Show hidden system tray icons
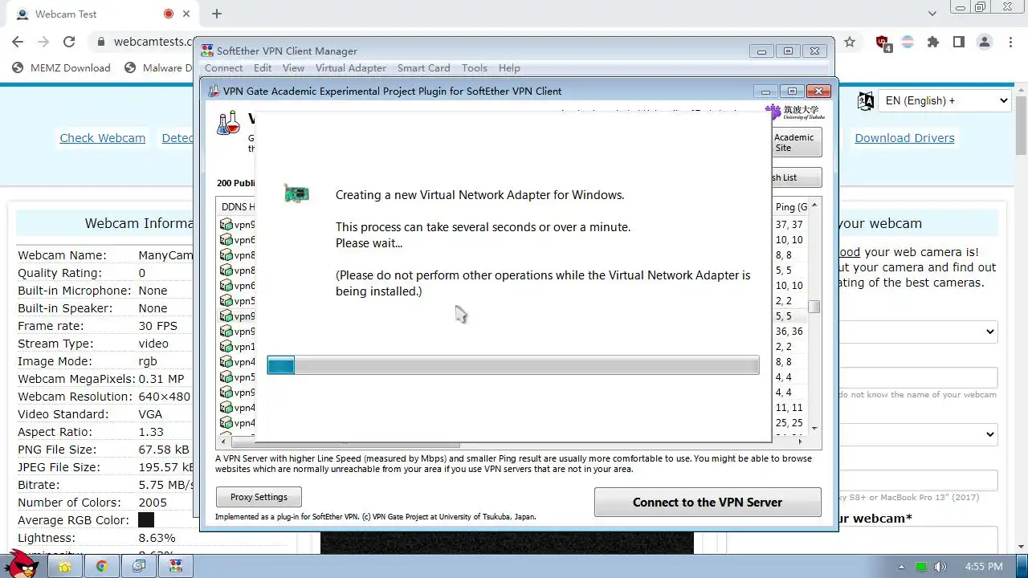This screenshot has height=578, width=1028. (x=901, y=567)
